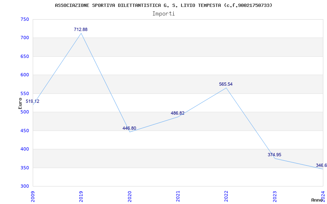The height and width of the screenshot is (204, 327).
Task: Click the 2024 x-axis label
Action: coord(323,196)
